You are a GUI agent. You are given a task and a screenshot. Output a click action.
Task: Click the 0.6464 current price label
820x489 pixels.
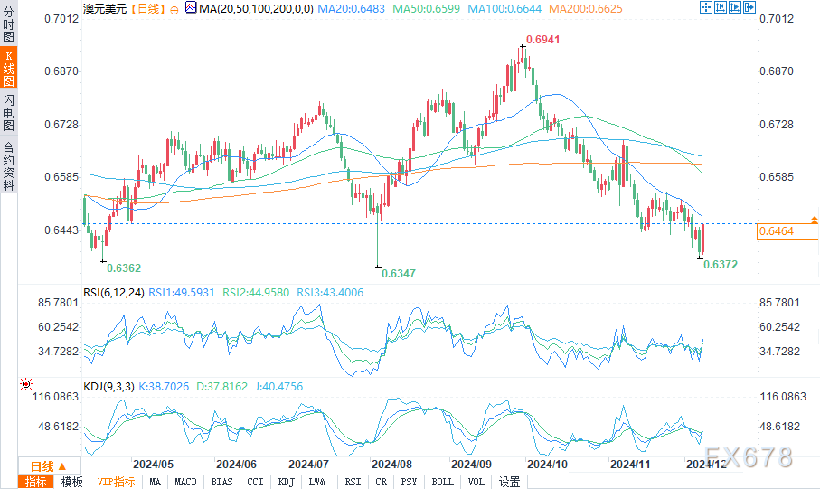click(x=777, y=231)
